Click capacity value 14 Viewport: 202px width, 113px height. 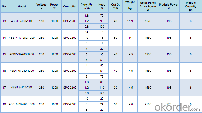point(87,32)
